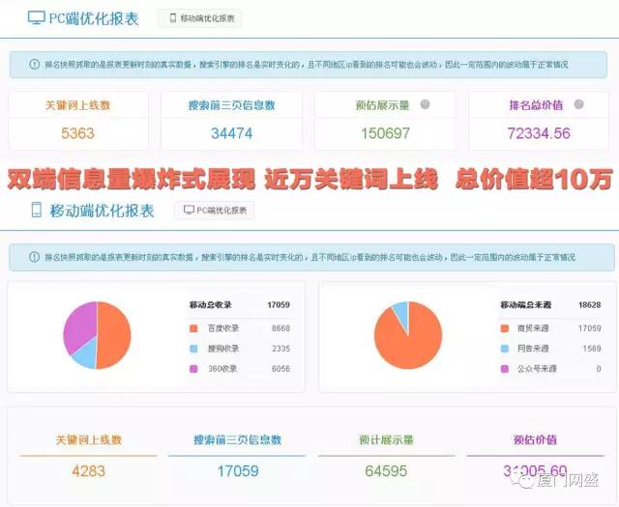Click the phone icon beside 移动端优化报表 heading

coord(37,210)
